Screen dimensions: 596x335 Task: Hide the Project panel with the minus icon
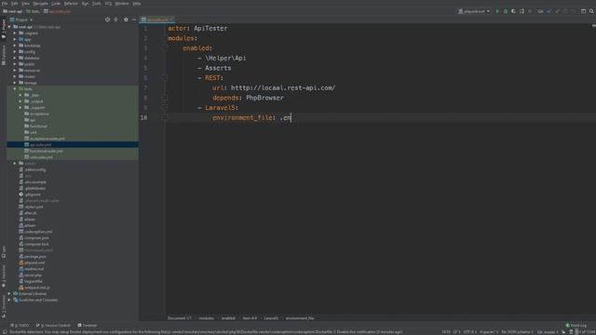pyautogui.click(x=134, y=20)
